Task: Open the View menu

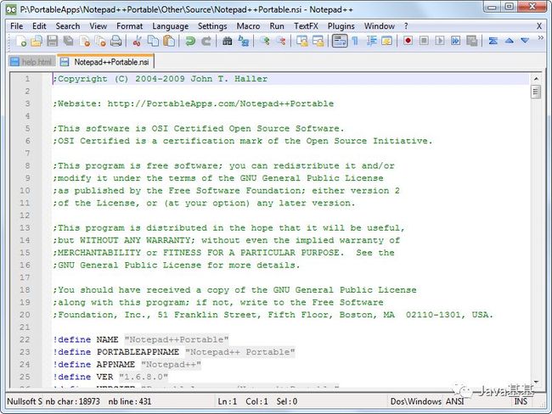Action: click(98, 26)
